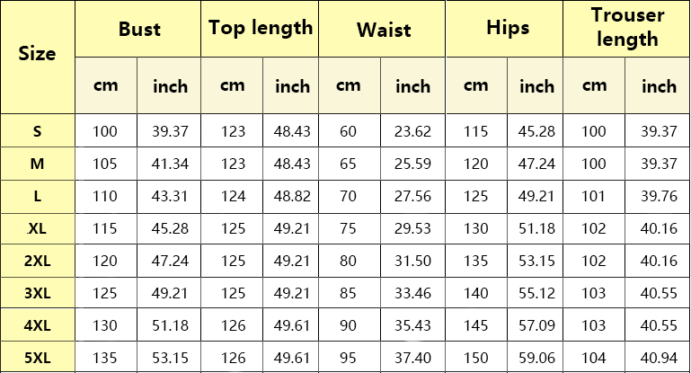
Task: Click the 40.94 trouser length cell
Action: point(659,357)
